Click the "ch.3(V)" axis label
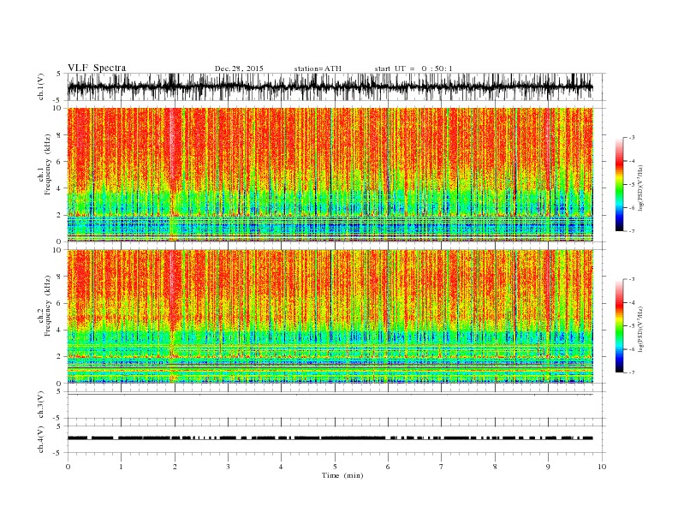The height and width of the screenshot is (524, 678). click(41, 405)
